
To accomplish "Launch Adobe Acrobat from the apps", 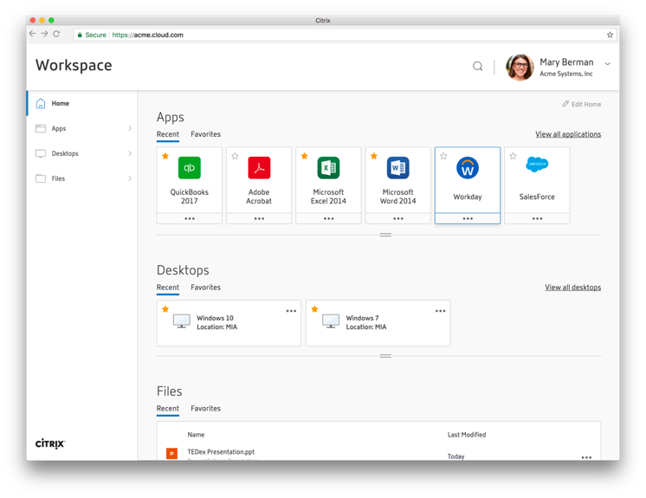I will point(259,168).
